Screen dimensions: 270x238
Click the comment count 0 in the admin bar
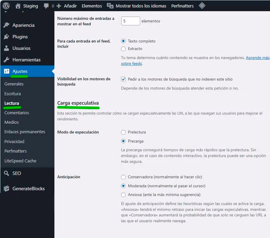(x=53, y=6)
